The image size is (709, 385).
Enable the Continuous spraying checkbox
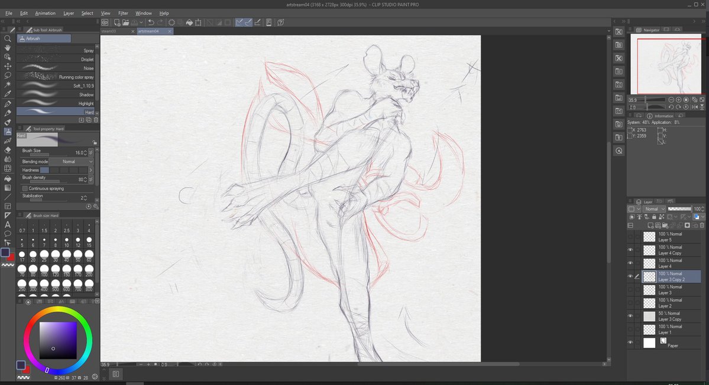point(25,189)
